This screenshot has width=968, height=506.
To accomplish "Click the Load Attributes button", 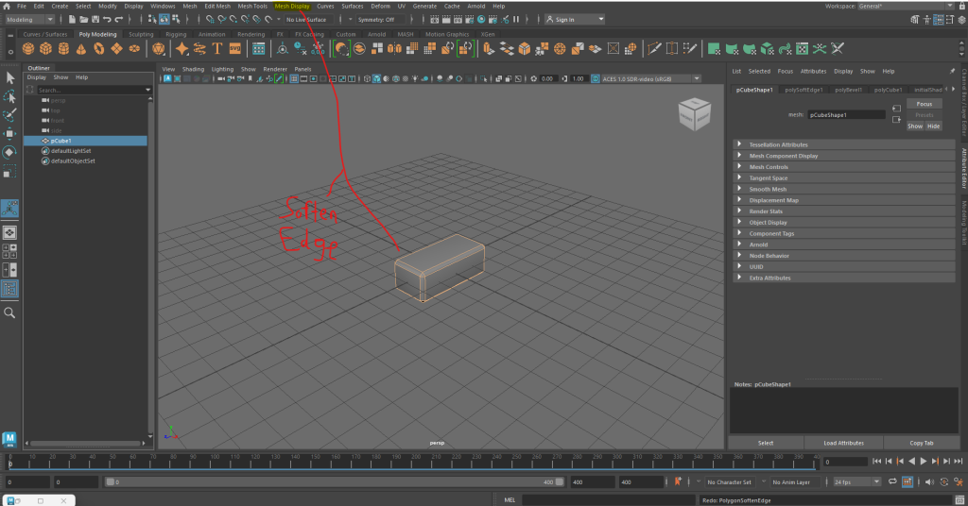I will coord(843,442).
